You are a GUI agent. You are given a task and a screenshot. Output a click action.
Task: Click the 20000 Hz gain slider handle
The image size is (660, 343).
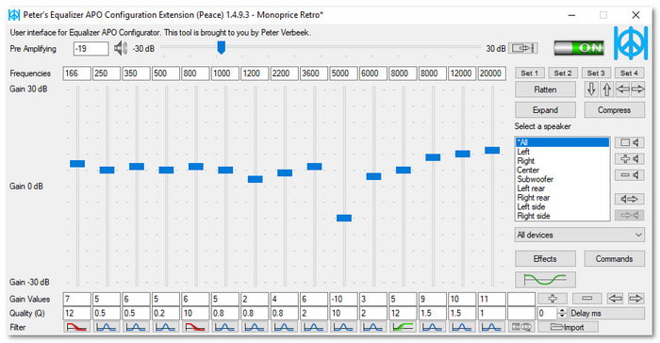tap(492, 150)
